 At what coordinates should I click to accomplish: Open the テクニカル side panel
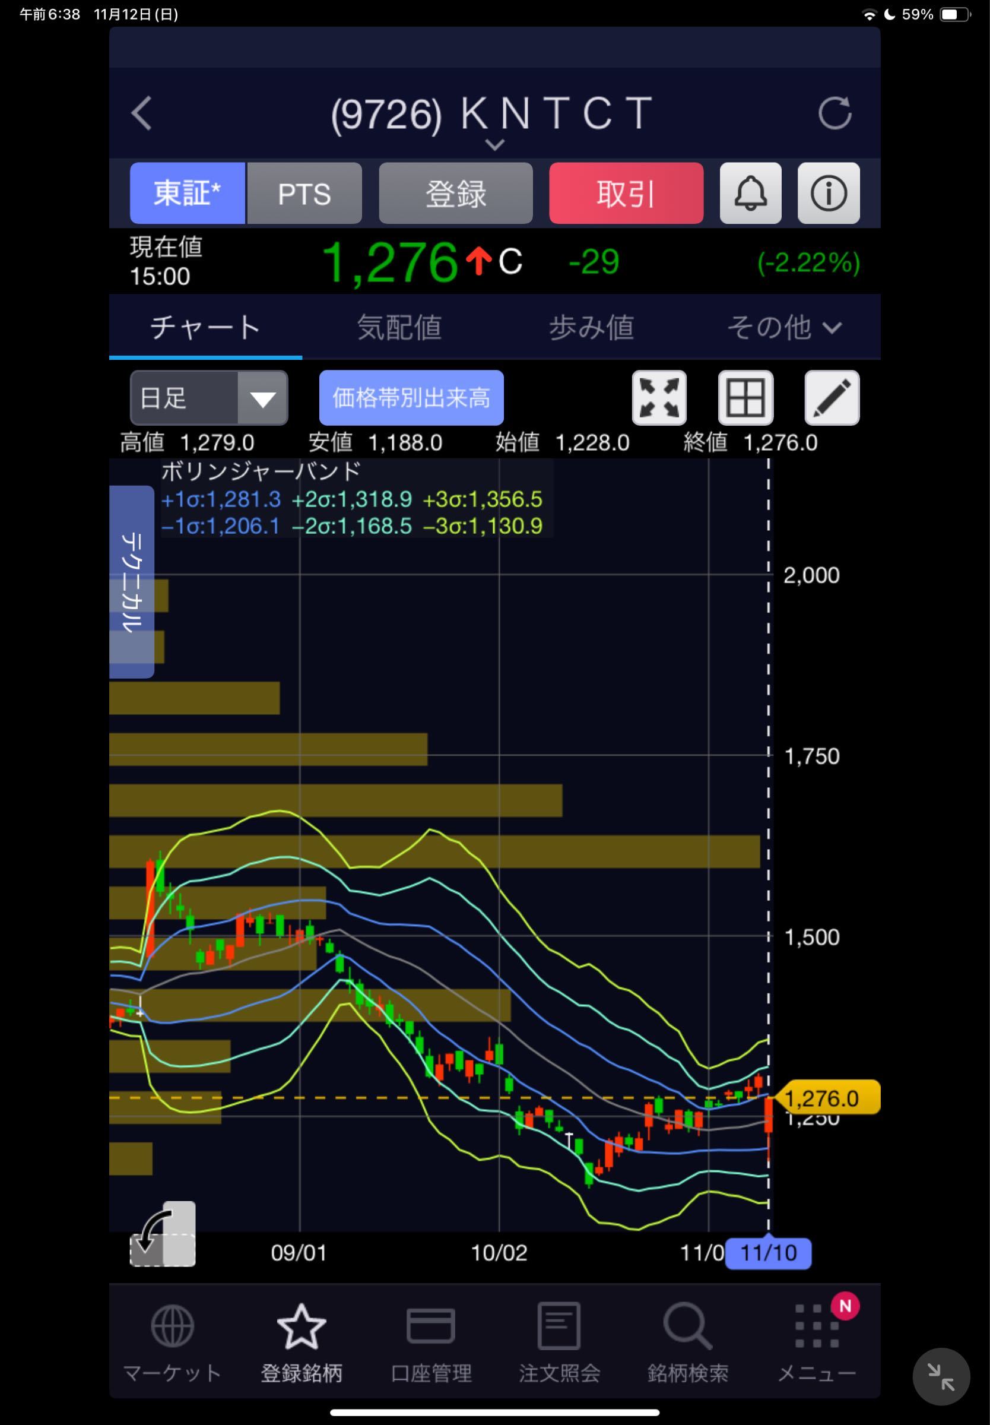132,582
